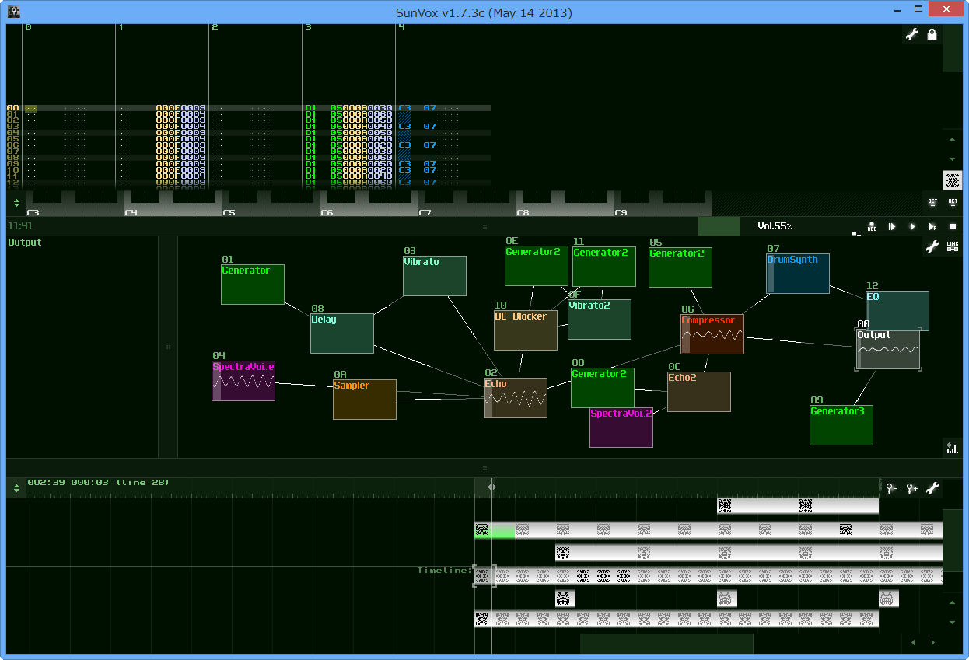Screen dimensions: 969x660
Task: Select the 09 Generator3 module
Action: pyautogui.click(x=841, y=425)
